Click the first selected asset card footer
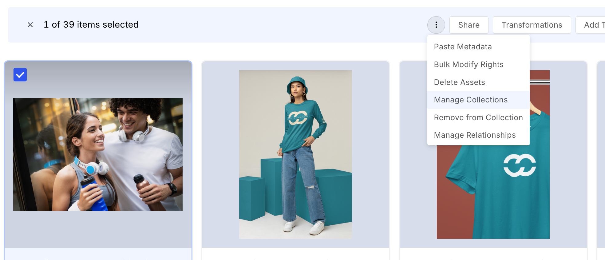The image size is (605, 260). tap(98, 254)
